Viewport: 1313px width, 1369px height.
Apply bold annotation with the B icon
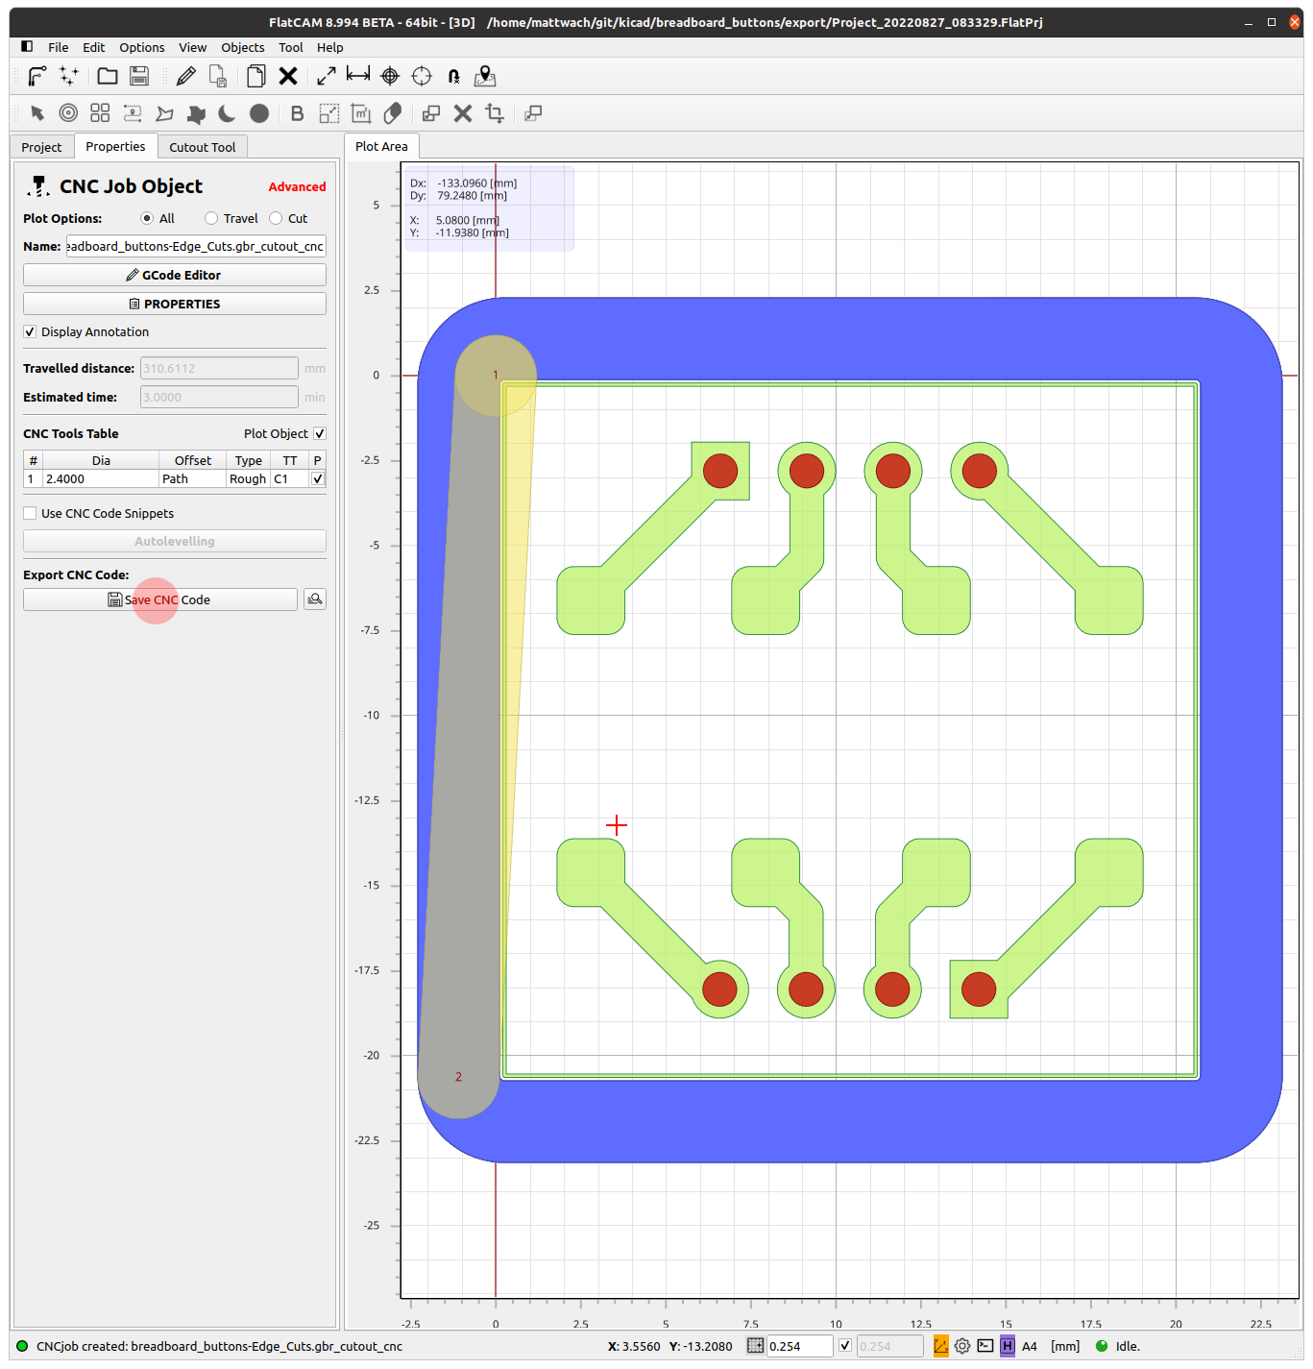coord(296,113)
